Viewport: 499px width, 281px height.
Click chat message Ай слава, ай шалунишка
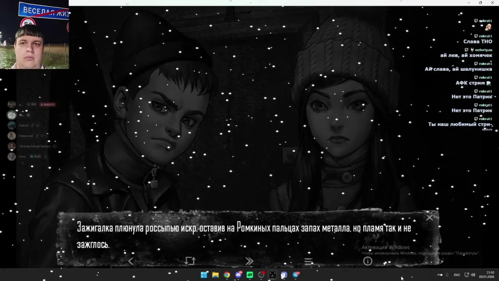[458, 69]
